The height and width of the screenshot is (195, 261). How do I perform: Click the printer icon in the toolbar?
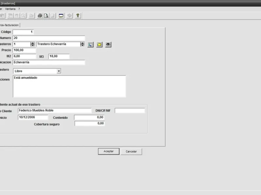(x=40, y=16)
